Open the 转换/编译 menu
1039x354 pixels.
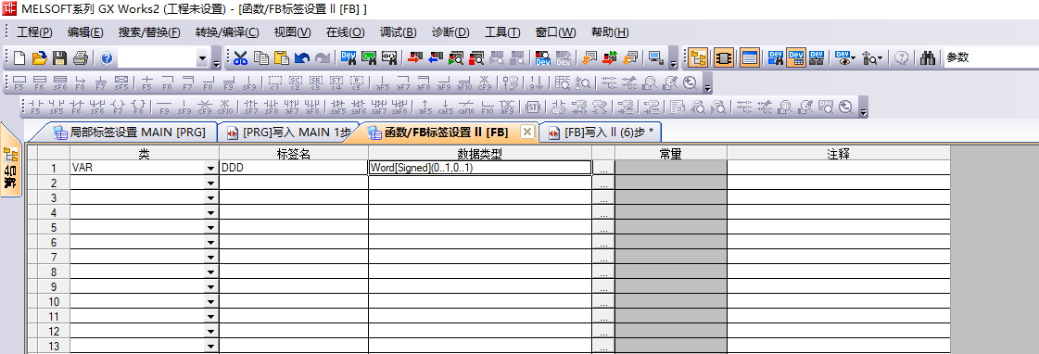click(x=227, y=32)
